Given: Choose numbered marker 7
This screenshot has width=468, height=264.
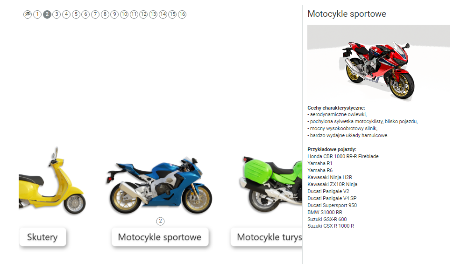Looking at the screenshot, I should click(95, 14).
